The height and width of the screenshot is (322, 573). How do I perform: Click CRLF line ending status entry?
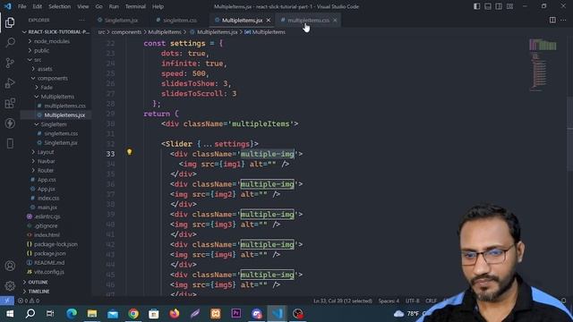coord(431,301)
